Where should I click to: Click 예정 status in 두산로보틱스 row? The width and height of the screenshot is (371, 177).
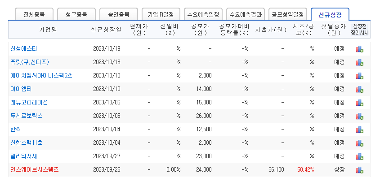coord(339,116)
